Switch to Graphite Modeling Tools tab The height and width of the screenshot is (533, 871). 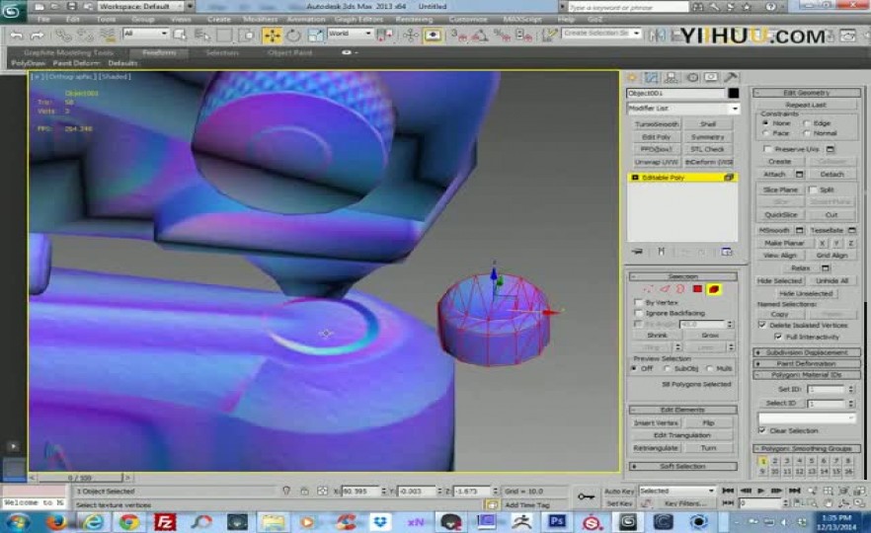coord(68,52)
